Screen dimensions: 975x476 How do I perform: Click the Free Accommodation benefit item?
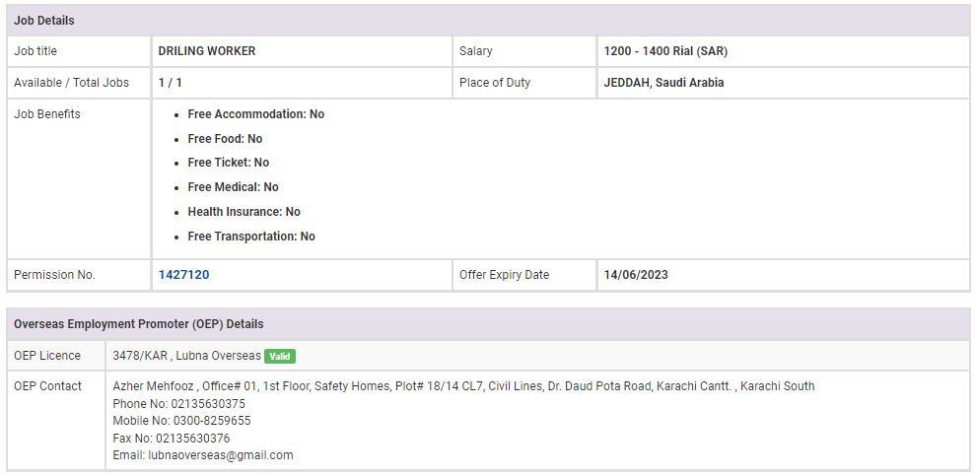(255, 114)
